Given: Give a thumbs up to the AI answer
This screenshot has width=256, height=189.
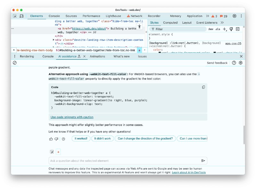Looking at the screenshot, I should (51, 139).
